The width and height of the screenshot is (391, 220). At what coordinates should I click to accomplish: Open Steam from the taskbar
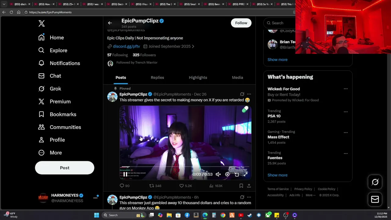click(x=250, y=215)
